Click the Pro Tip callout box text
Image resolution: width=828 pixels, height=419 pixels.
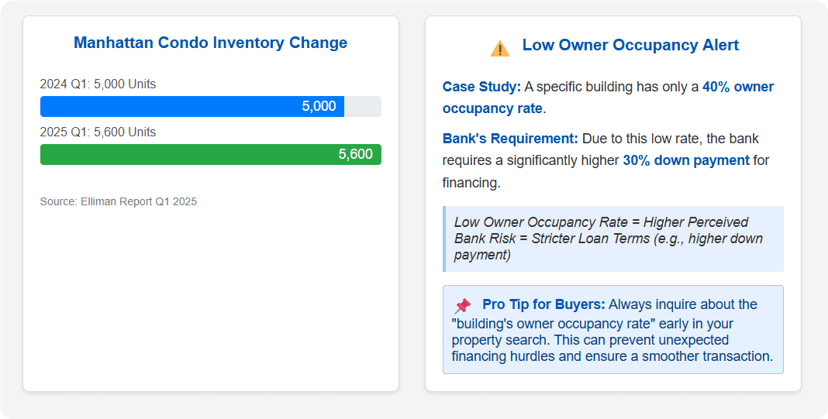612,341
